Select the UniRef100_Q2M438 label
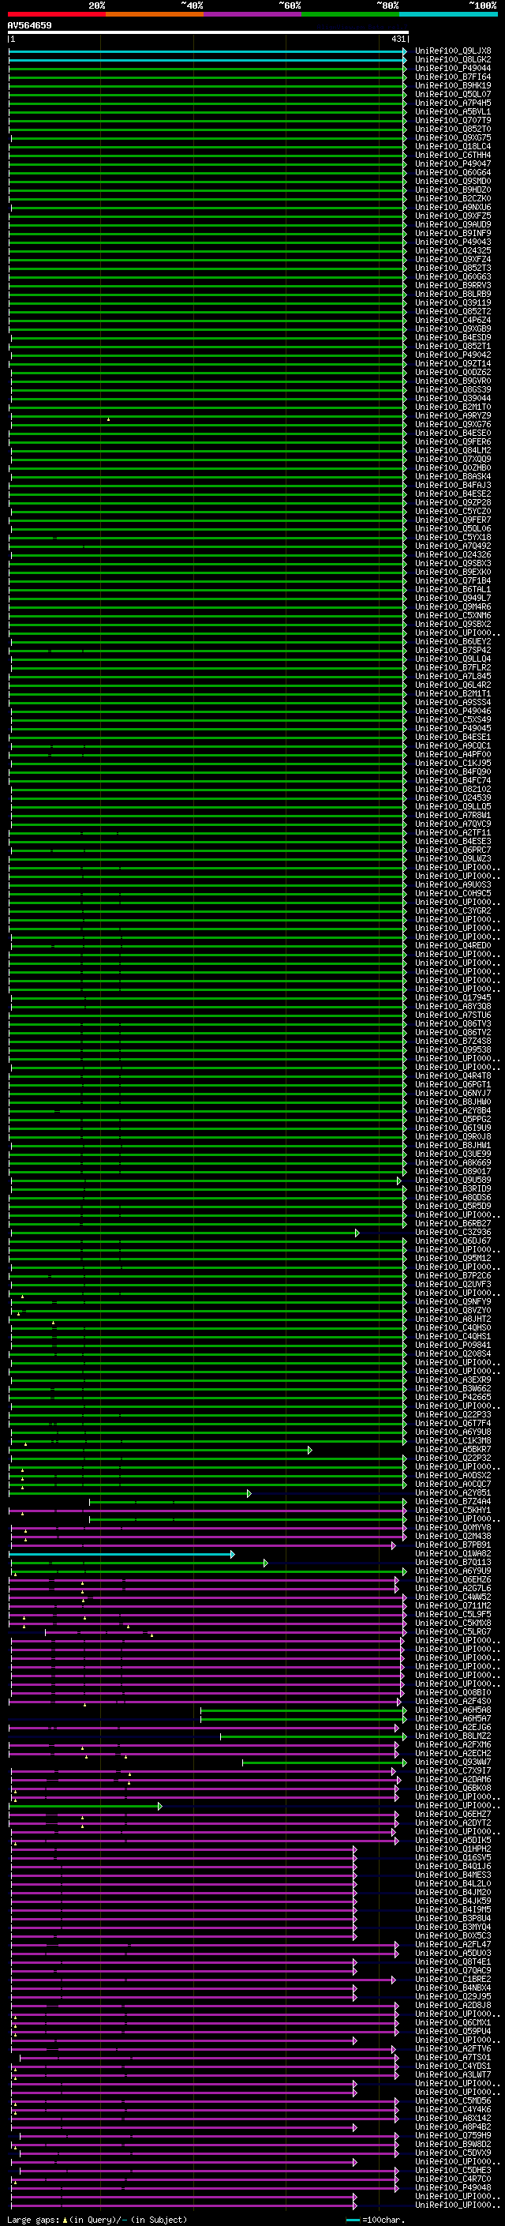505x2226 pixels. pyautogui.click(x=453, y=1537)
